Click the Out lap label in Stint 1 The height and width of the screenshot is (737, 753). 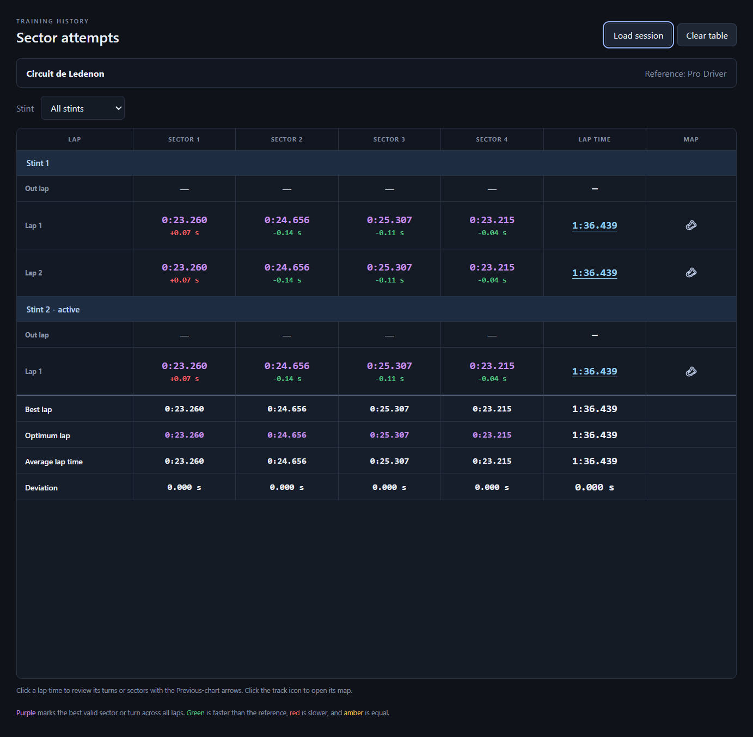point(37,188)
